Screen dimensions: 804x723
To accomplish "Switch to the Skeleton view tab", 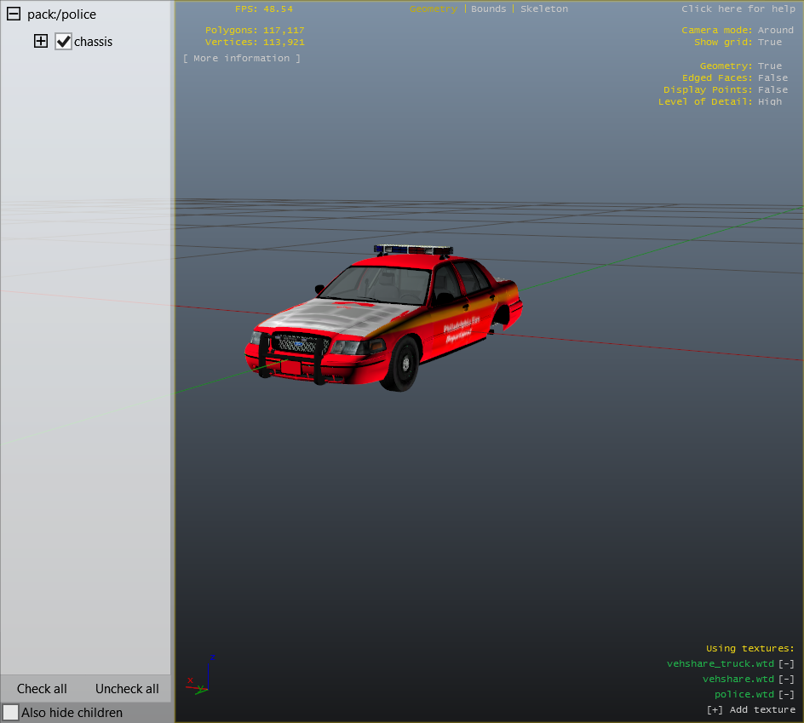I will tap(544, 9).
